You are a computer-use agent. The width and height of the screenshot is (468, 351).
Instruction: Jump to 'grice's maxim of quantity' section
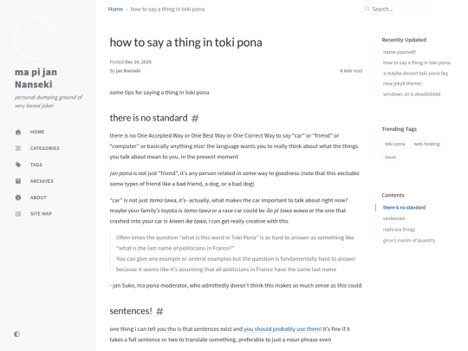[409, 240]
